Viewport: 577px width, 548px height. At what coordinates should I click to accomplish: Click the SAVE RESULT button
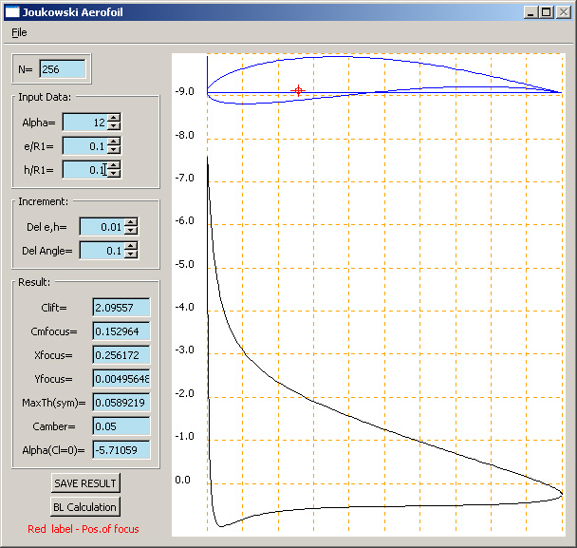click(x=85, y=483)
